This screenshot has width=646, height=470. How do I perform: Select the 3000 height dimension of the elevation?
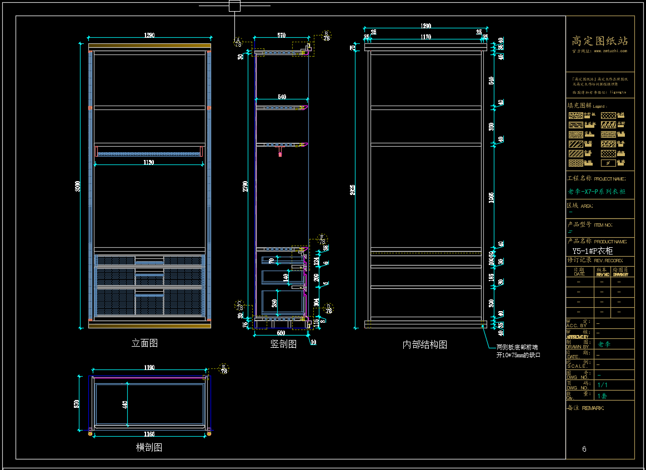point(78,186)
